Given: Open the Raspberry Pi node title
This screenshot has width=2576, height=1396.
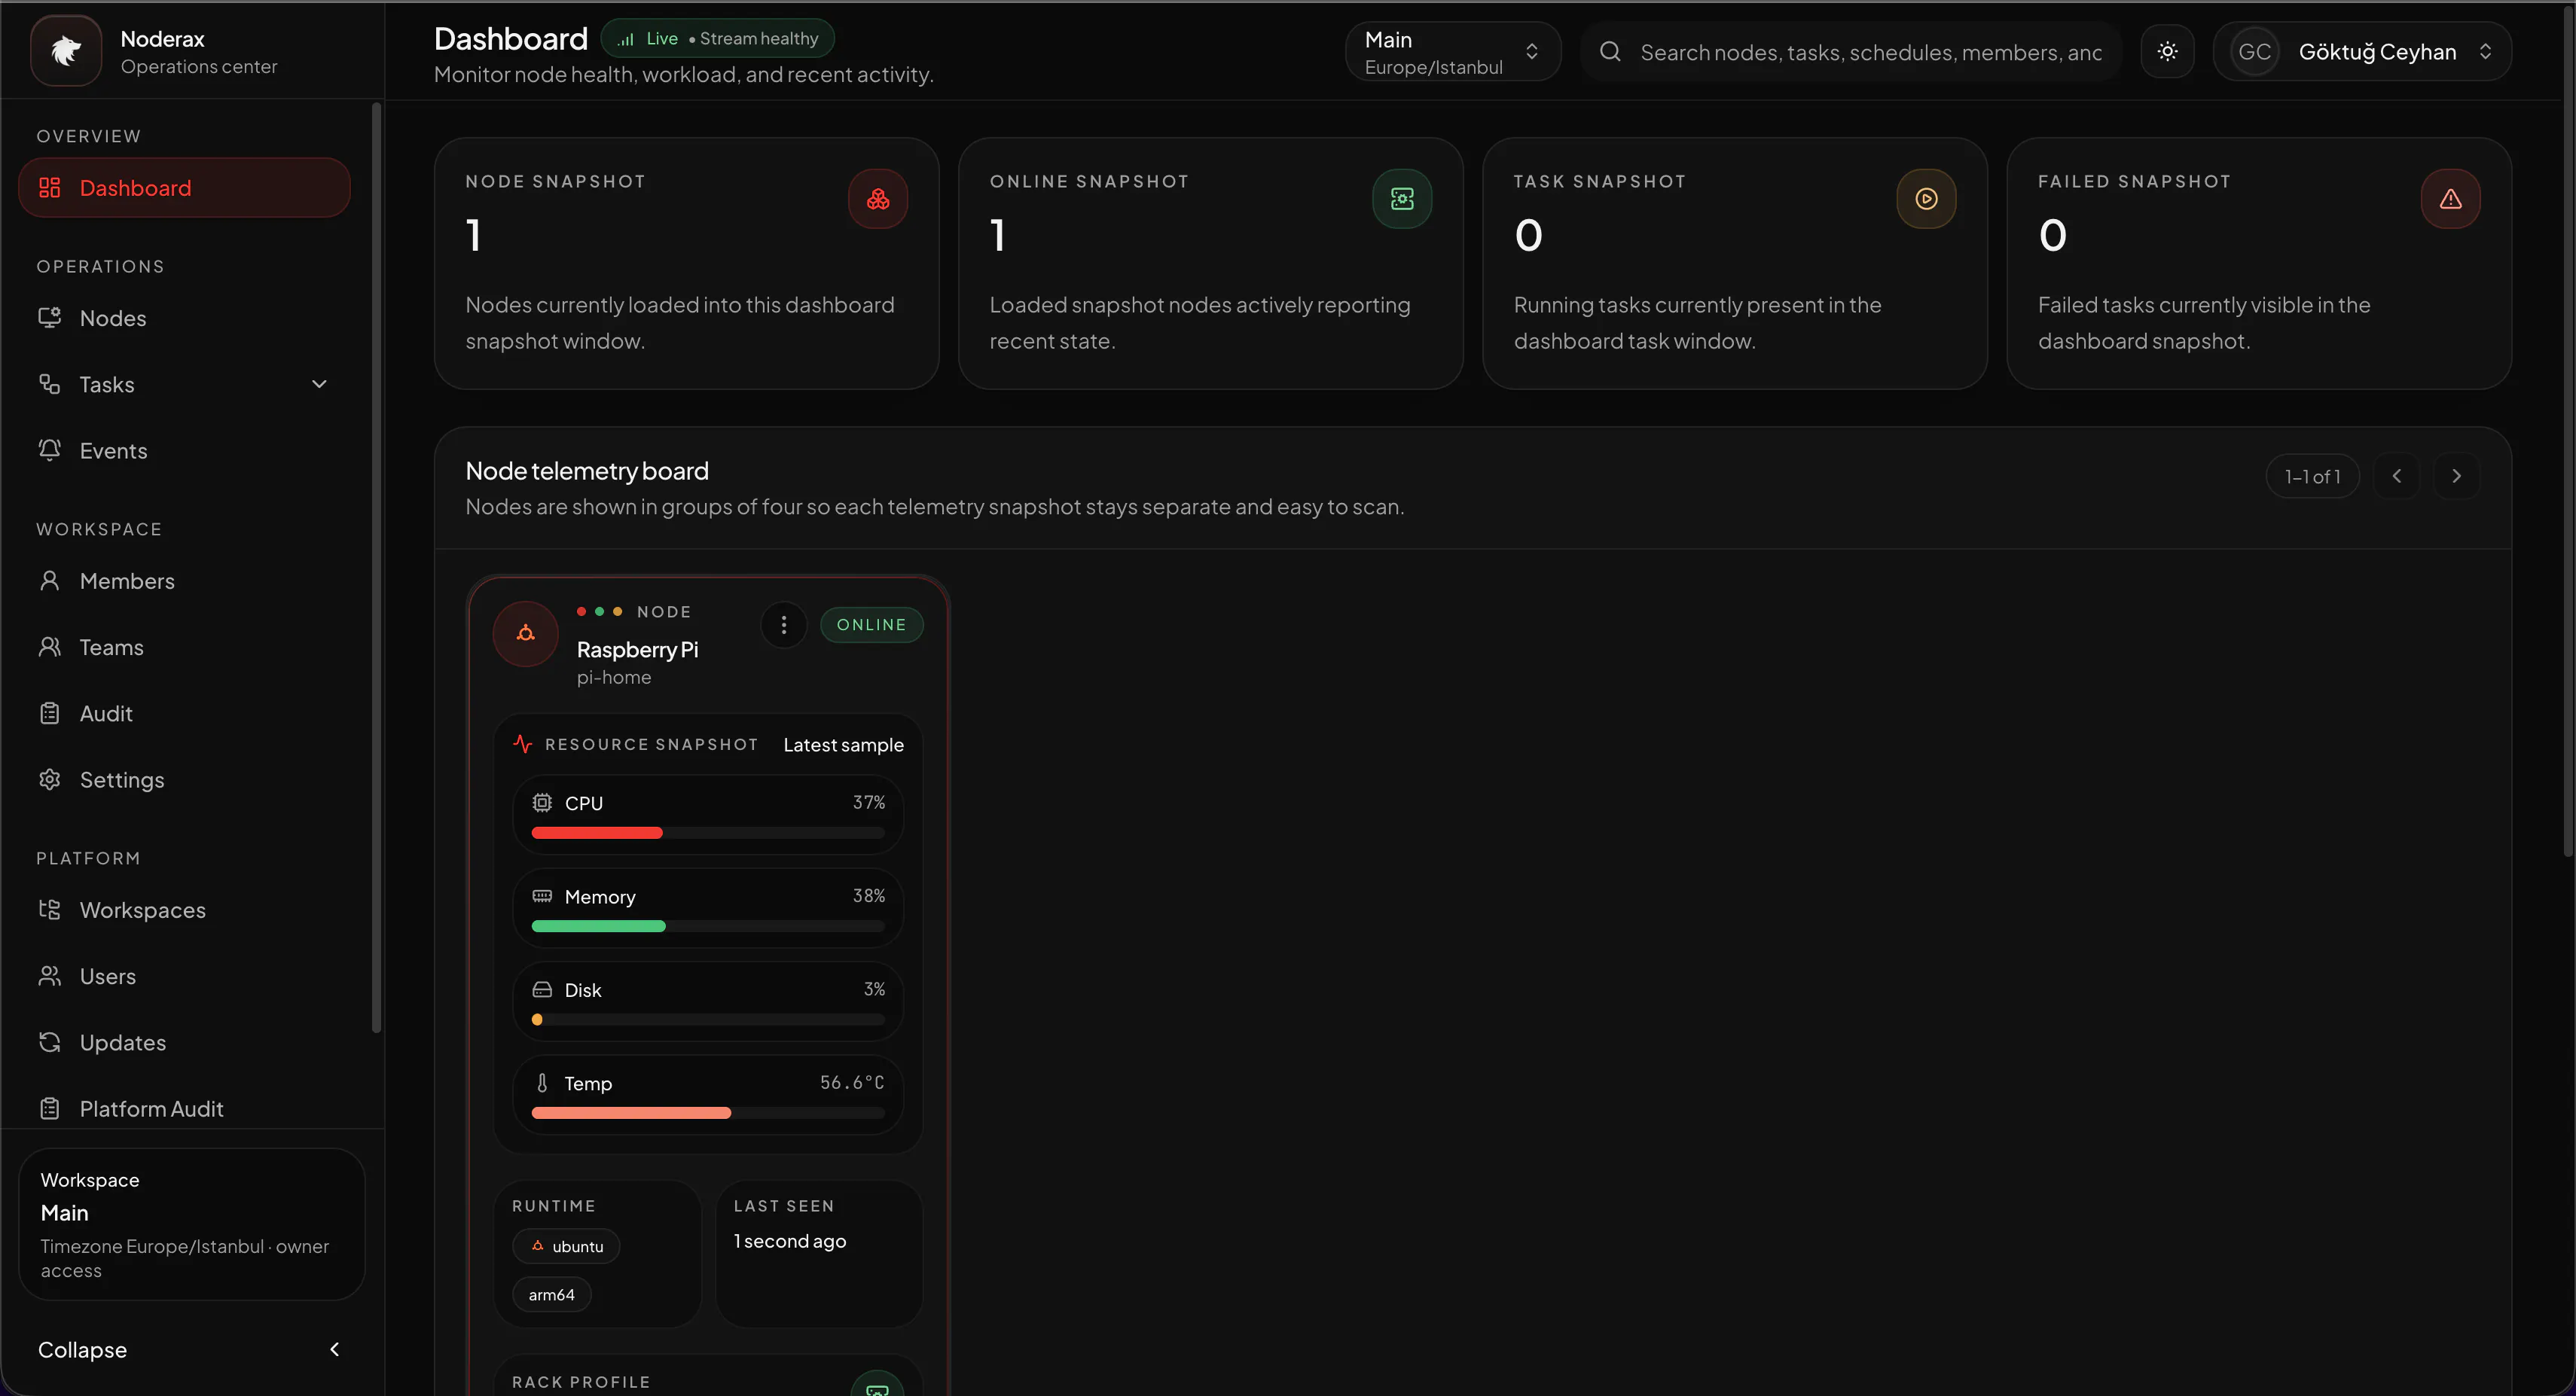Looking at the screenshot, I should 637,650.
